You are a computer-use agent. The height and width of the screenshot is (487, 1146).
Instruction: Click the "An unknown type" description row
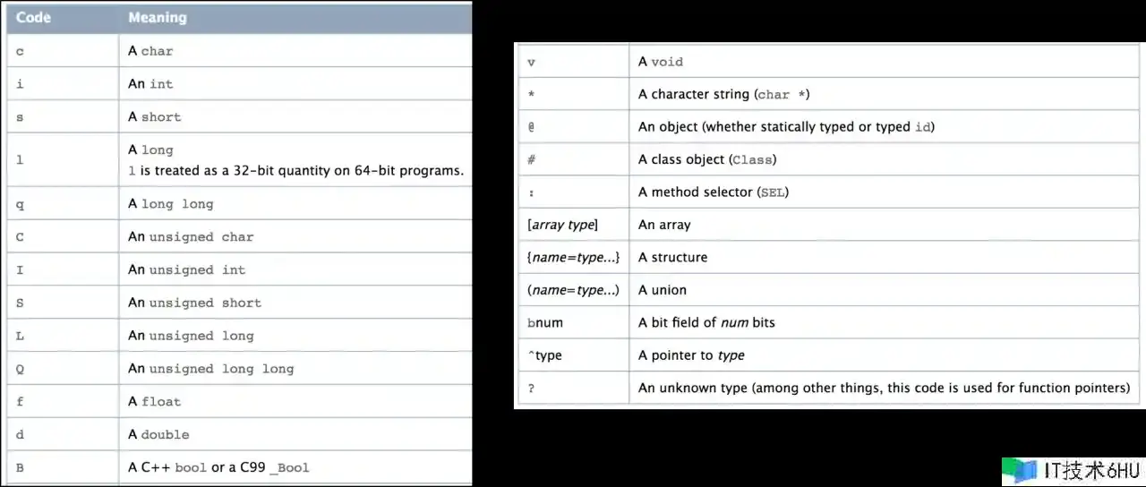point(884,388)
